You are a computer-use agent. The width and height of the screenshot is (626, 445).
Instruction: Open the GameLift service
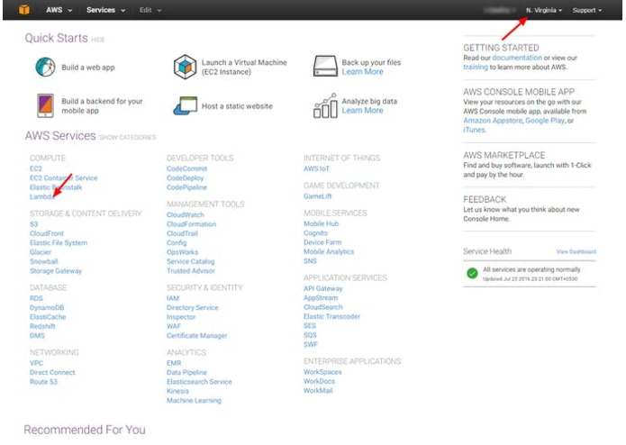318,196
